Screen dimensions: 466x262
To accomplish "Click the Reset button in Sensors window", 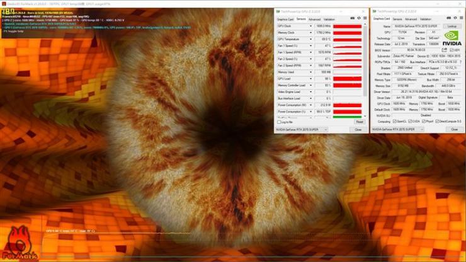I will pos(360,122).
